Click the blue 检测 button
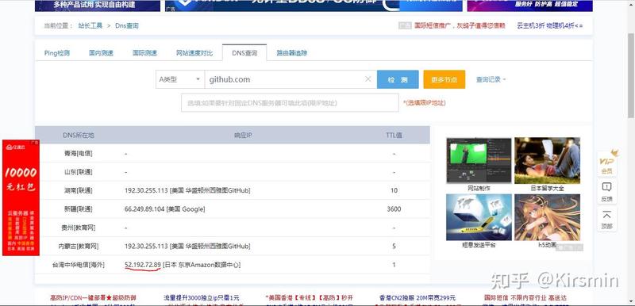 (398, 79)
